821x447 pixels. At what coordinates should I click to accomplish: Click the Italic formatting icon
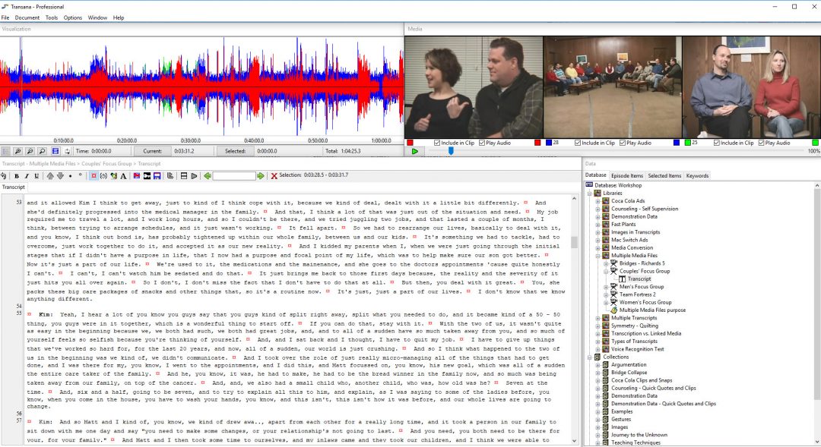27,176
